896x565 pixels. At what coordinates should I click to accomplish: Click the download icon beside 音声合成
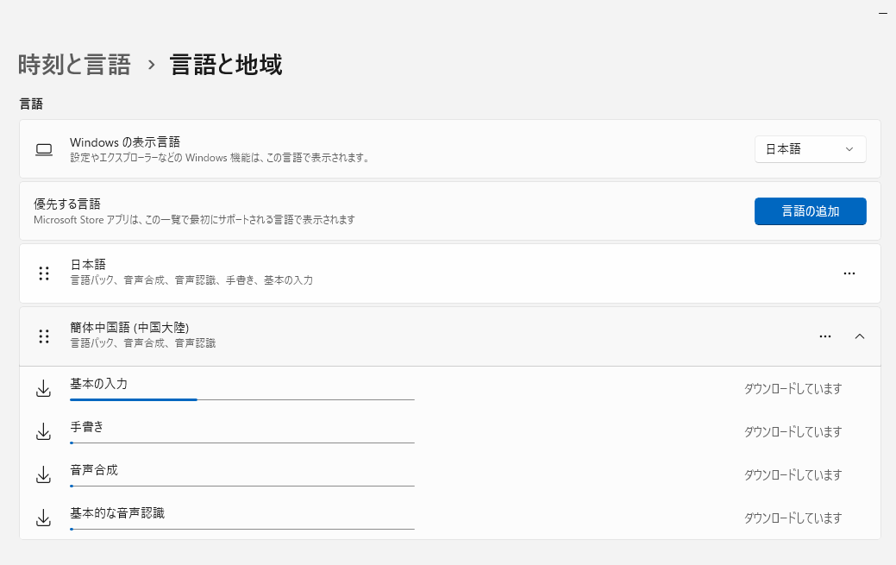coord(43,474)
